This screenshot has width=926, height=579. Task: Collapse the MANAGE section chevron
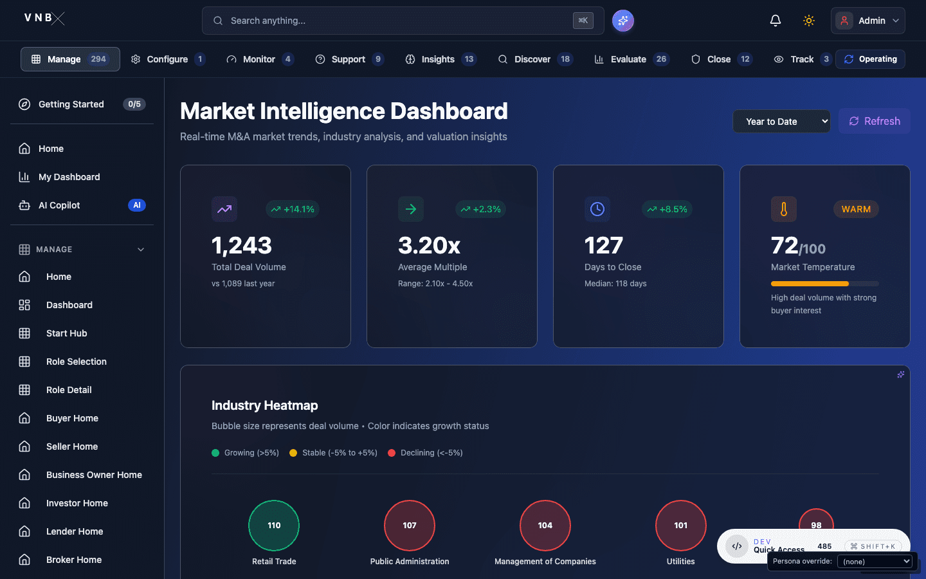[141, 250]
